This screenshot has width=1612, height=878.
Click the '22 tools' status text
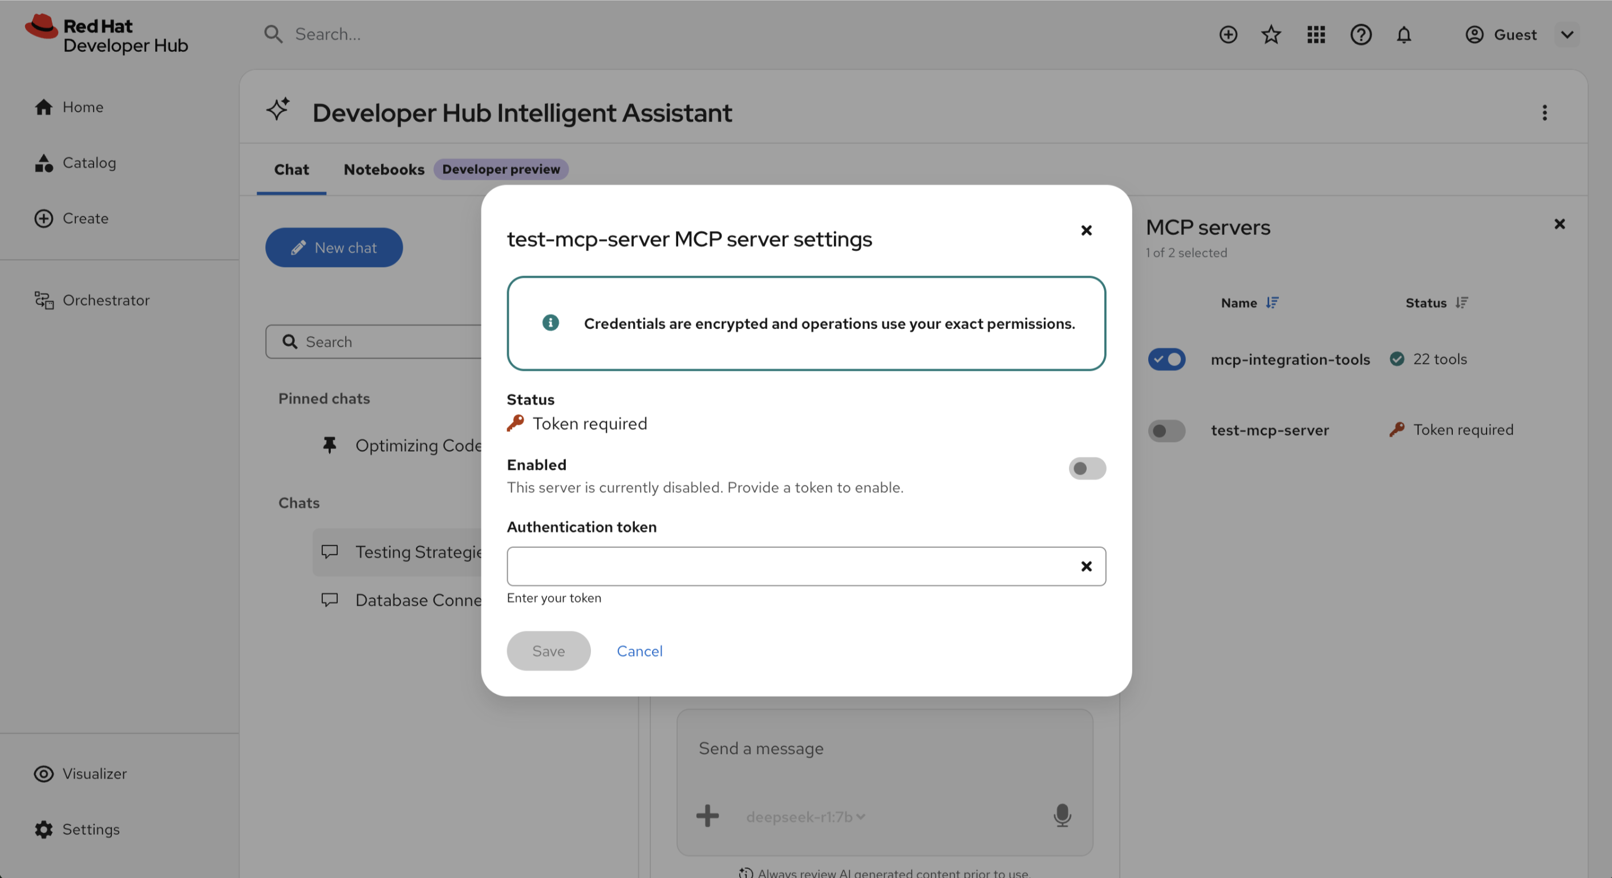[1439, 359]
